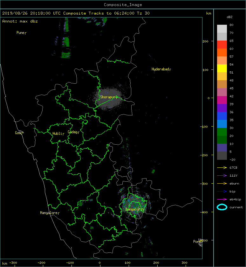246x267 pixels.
Task: Click the Composite_Image title text
Action: [123, 5]
